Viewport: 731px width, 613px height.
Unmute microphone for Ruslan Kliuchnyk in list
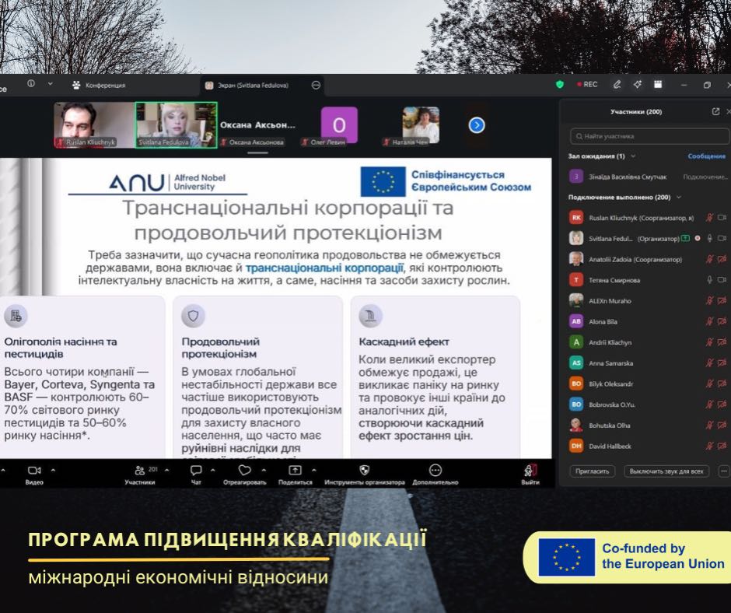709,218
